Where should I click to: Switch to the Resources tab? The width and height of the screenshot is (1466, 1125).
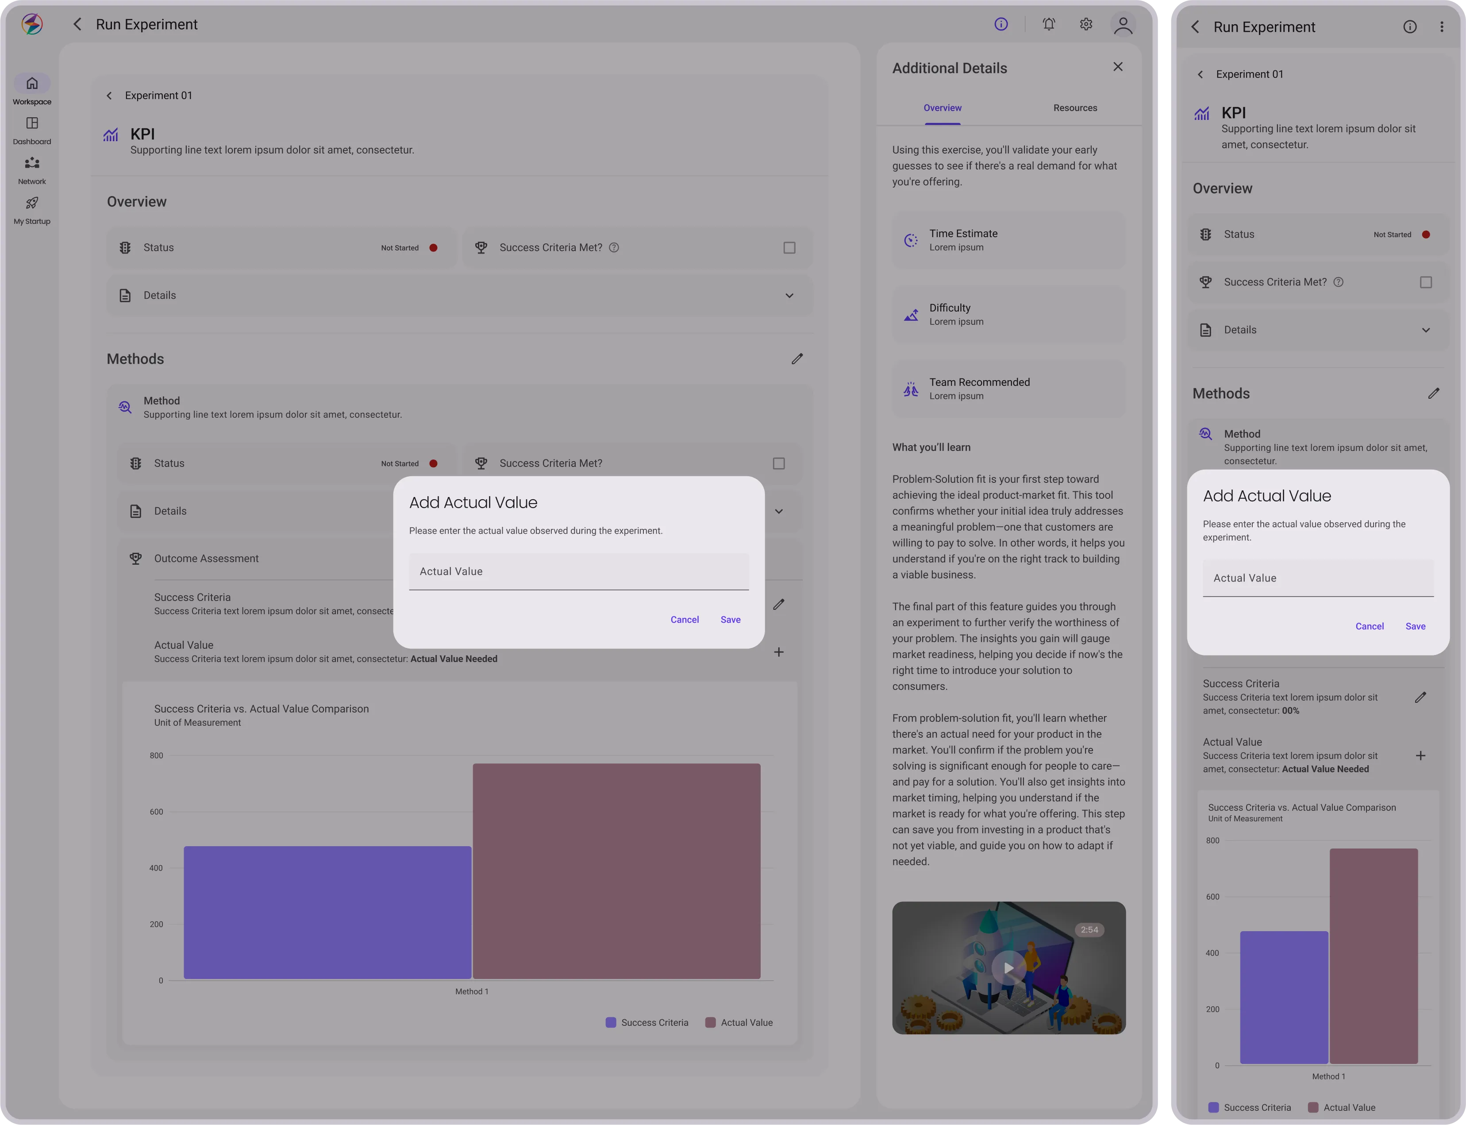pos(1074,108)
